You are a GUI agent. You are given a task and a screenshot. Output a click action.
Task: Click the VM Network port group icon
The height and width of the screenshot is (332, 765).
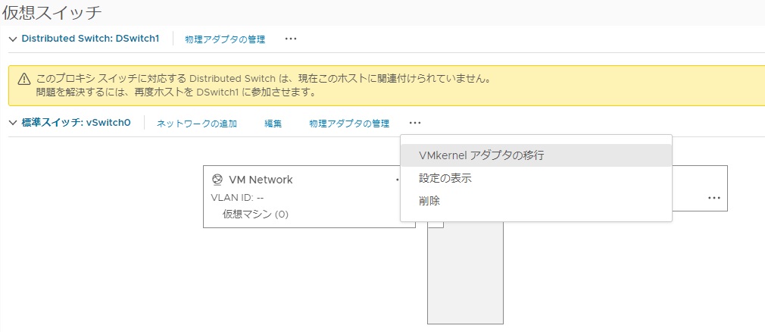click(217, 180)
